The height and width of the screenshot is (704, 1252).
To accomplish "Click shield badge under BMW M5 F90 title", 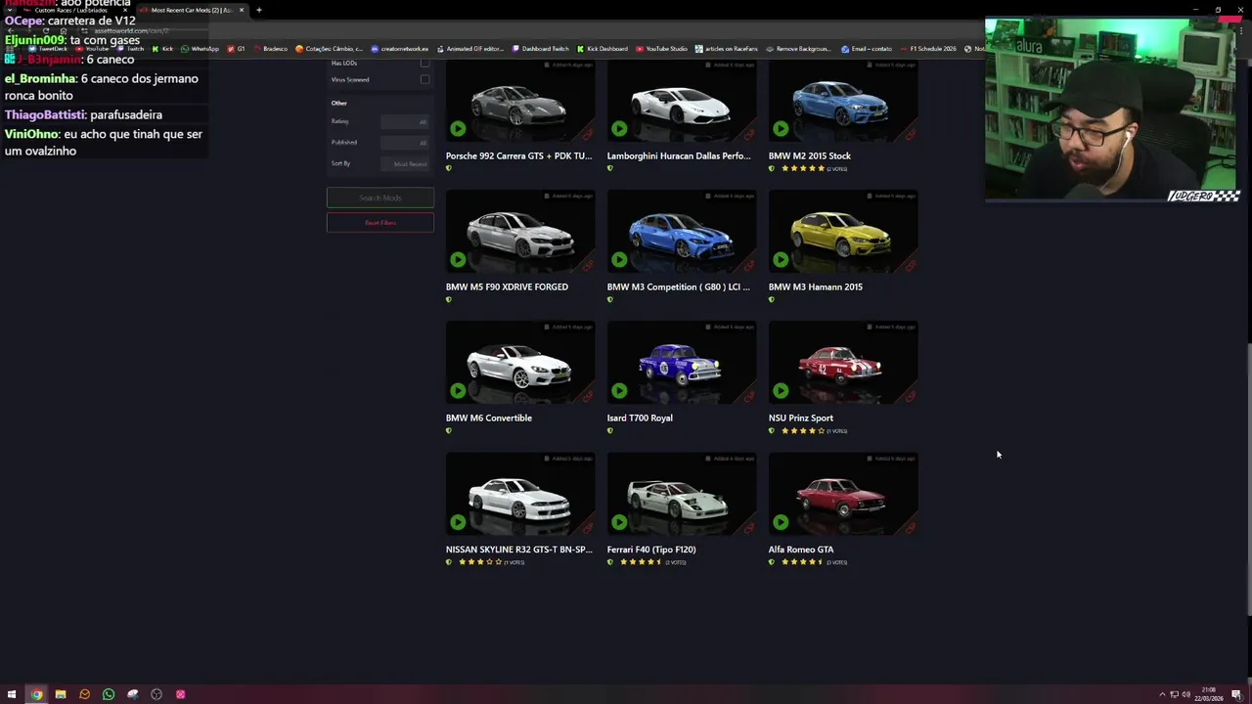I will click(x=449, y=299).
